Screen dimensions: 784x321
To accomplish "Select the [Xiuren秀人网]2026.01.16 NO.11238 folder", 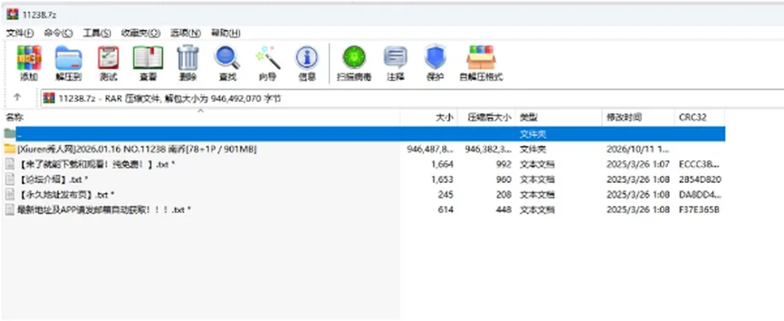I will click(137, 149).
